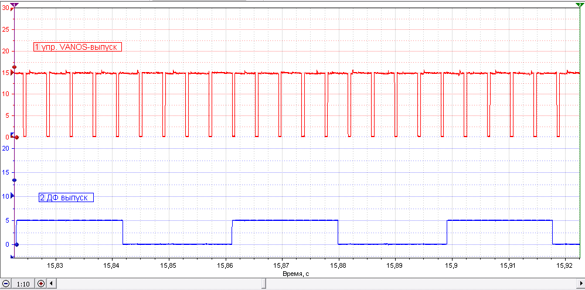Click blue-red triangle at red zero level
The width and height of the screenshot is (585, 290).
click(12, 135)
